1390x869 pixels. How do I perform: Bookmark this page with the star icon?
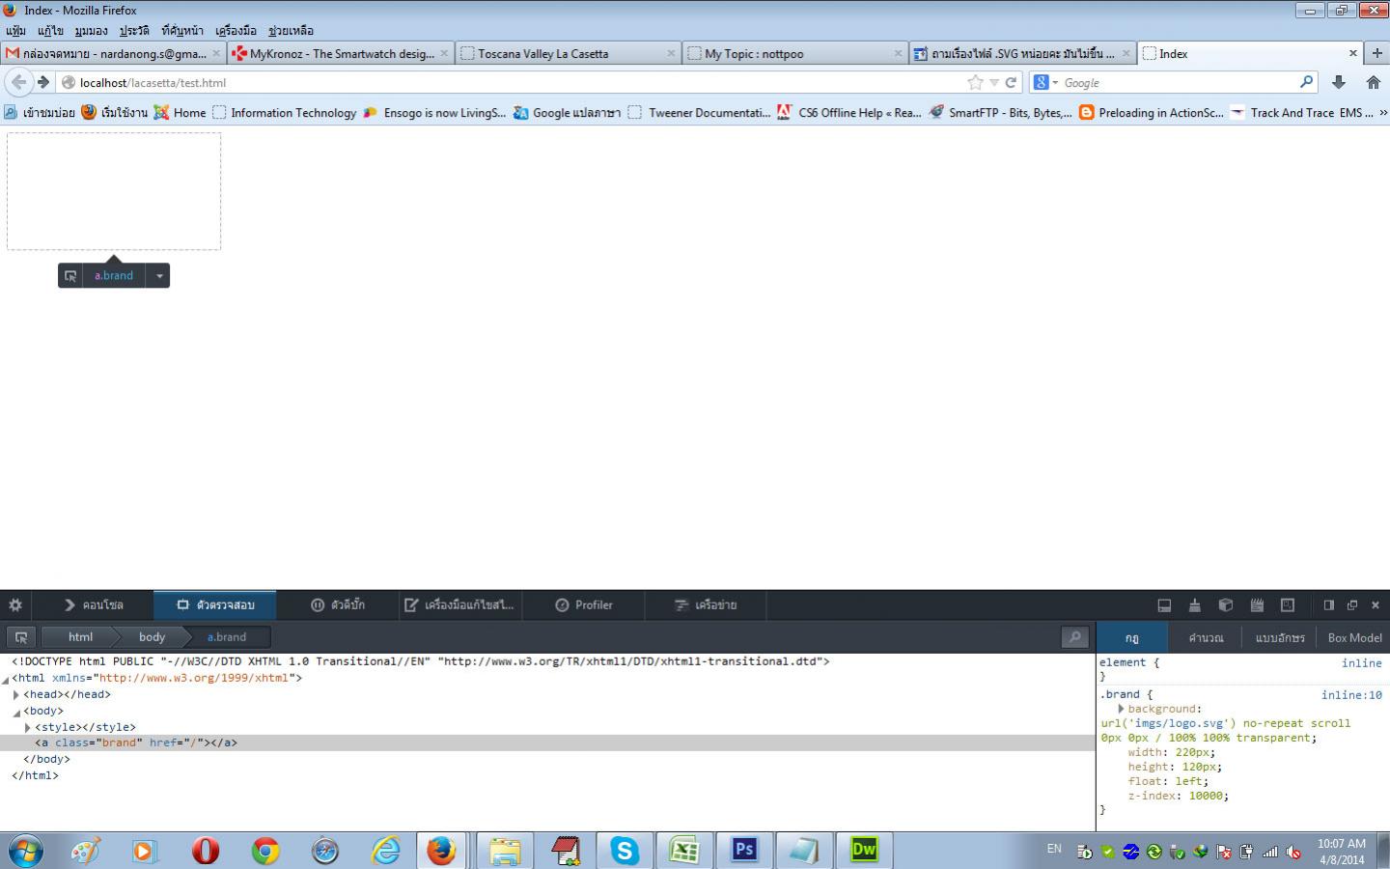[x=975, y=83]
